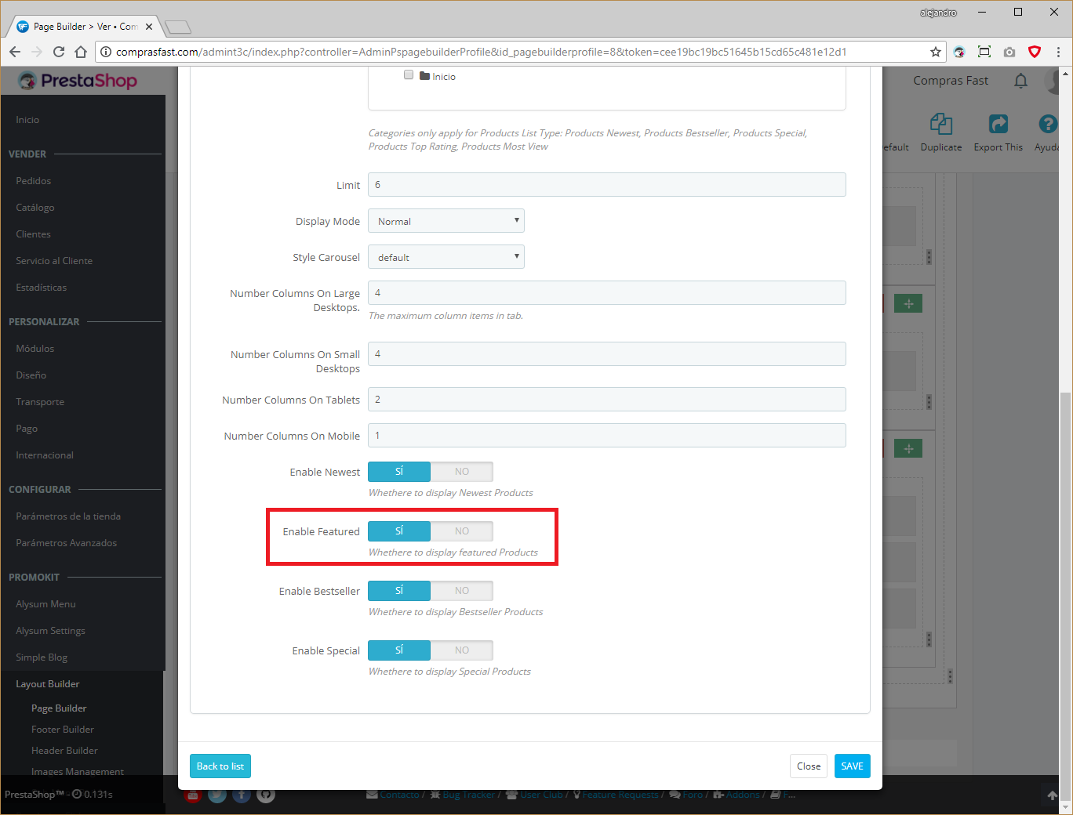The width and height of the screenshot is (1073, 815).
Task: Open the Twitter footer icon
Action: click(x=217, y=795)
